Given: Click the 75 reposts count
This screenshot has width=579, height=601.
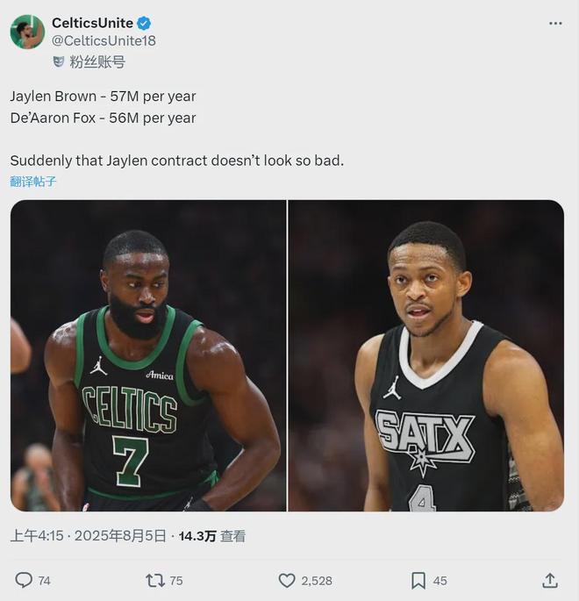Looking at the screenshot, I should point(175,581).
